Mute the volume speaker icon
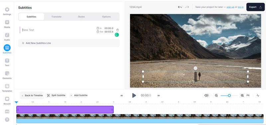 [x=206, y=95]
